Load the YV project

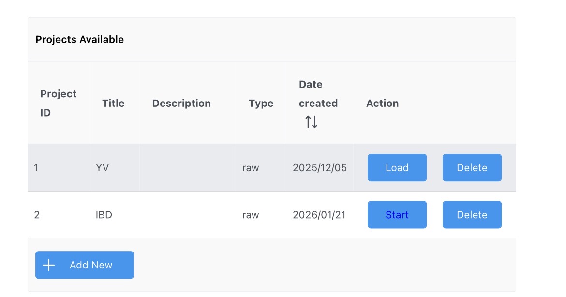[397, 168]
